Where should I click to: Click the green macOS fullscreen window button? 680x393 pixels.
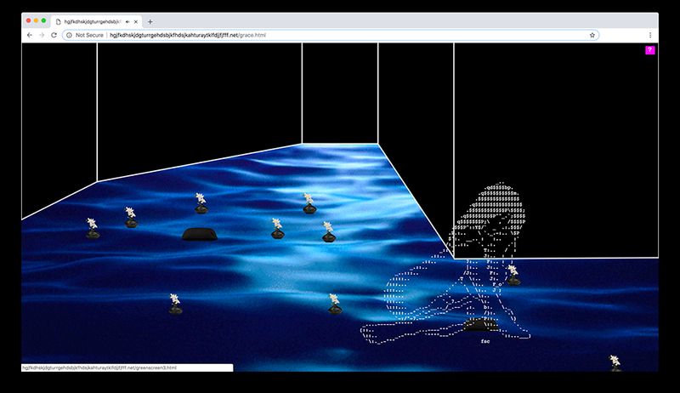click(43, 20)
